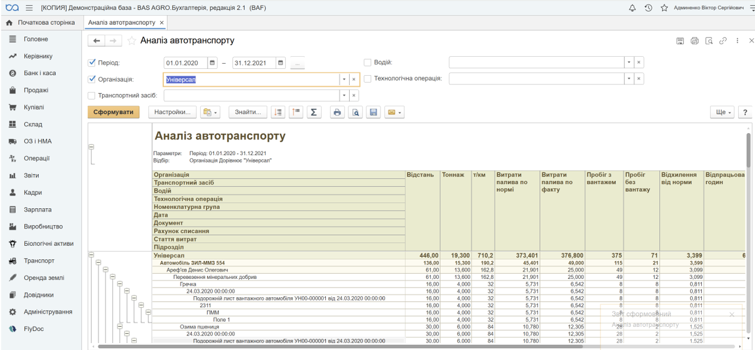Collapse report header group toggle
The width and height of the screenshot is (755, 350).
(91, 147)
